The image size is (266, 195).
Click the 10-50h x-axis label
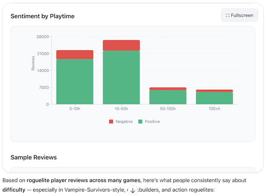tap(121, 109)
